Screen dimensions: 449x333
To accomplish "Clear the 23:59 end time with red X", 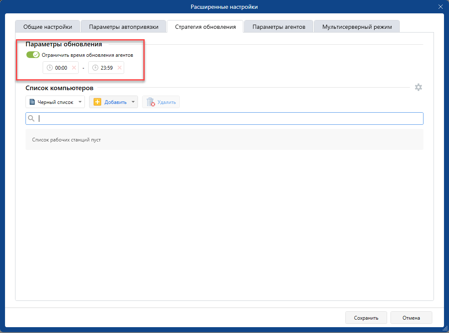I will tap(120, 68).
